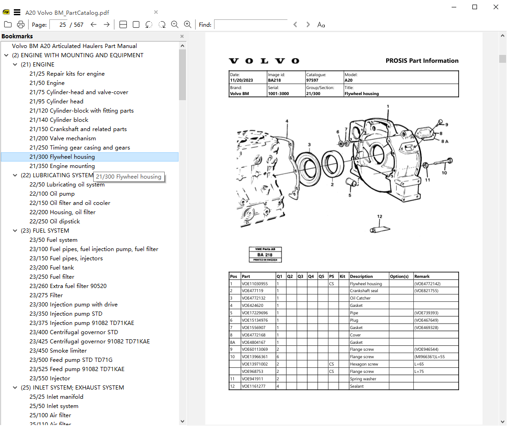507x426 pixels.
Task: Jump to the next find result
Action: pos(308,24)
